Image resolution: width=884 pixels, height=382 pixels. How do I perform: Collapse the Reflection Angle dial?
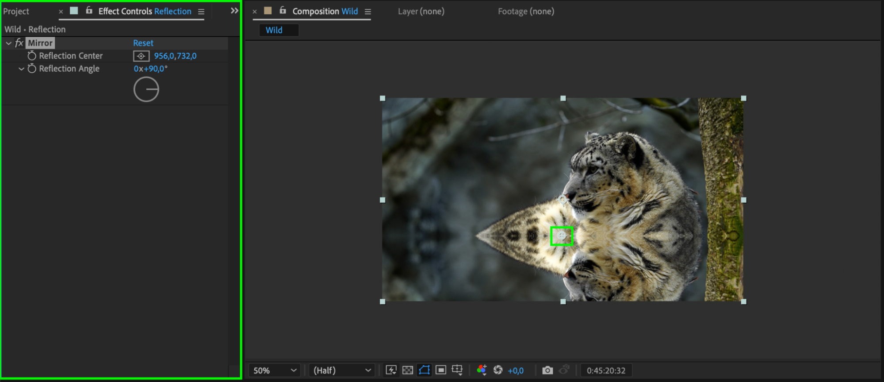(x=21, y=69)
